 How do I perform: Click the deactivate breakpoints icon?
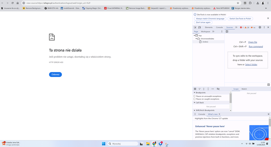coord(218,89)
